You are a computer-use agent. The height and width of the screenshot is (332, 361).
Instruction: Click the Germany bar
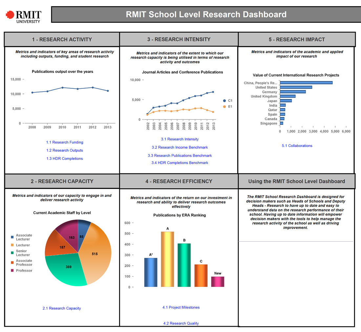(x=293, y=92)
